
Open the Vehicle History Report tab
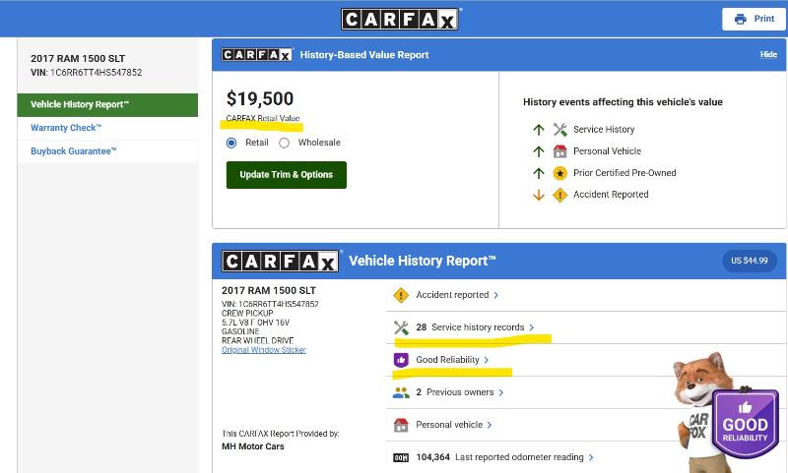(x=80, y=104)
